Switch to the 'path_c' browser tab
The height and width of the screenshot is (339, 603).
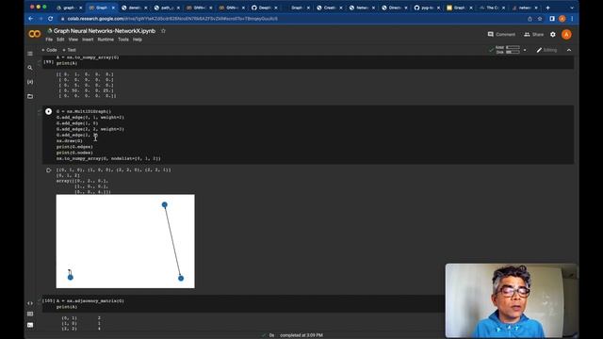(x=167, y=8)
